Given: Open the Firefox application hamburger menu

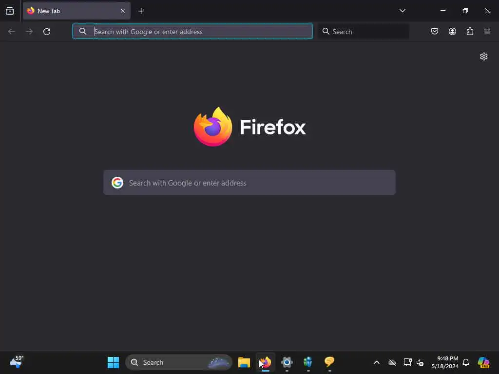Looking at the screenshot, I should point(487,31).
